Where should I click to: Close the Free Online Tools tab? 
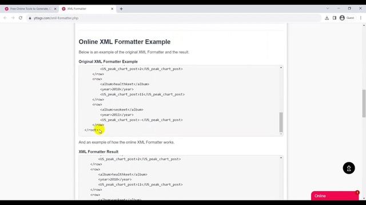pyautogui.click(x=55, y=9)
